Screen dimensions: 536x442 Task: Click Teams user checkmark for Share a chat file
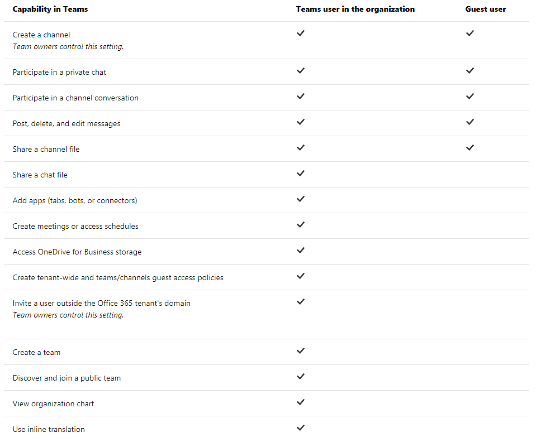click(x=301, y=174)
